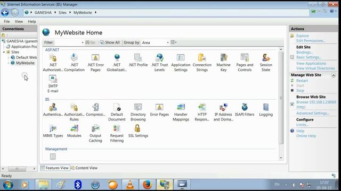
Task: Open Firefox from the taskbar
Action: click(147, 185)
